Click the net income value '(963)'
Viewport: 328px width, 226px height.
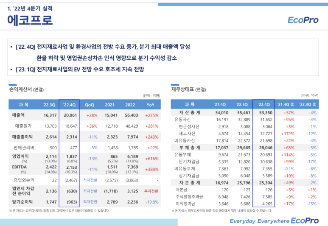(x=72, y=202)
